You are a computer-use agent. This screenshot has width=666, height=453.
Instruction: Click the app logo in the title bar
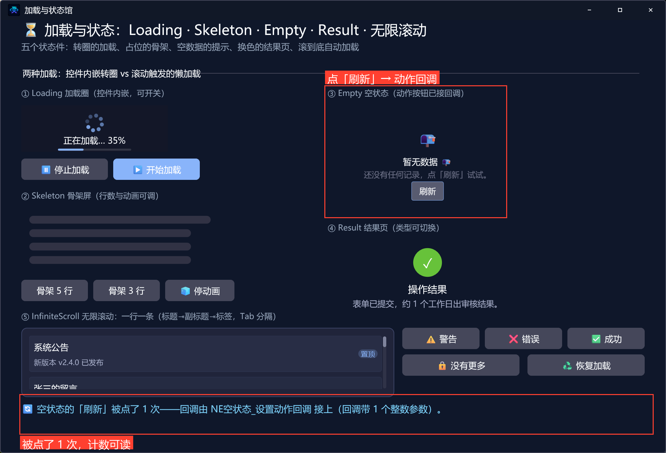pyautogui.click(x=14, y=10)
